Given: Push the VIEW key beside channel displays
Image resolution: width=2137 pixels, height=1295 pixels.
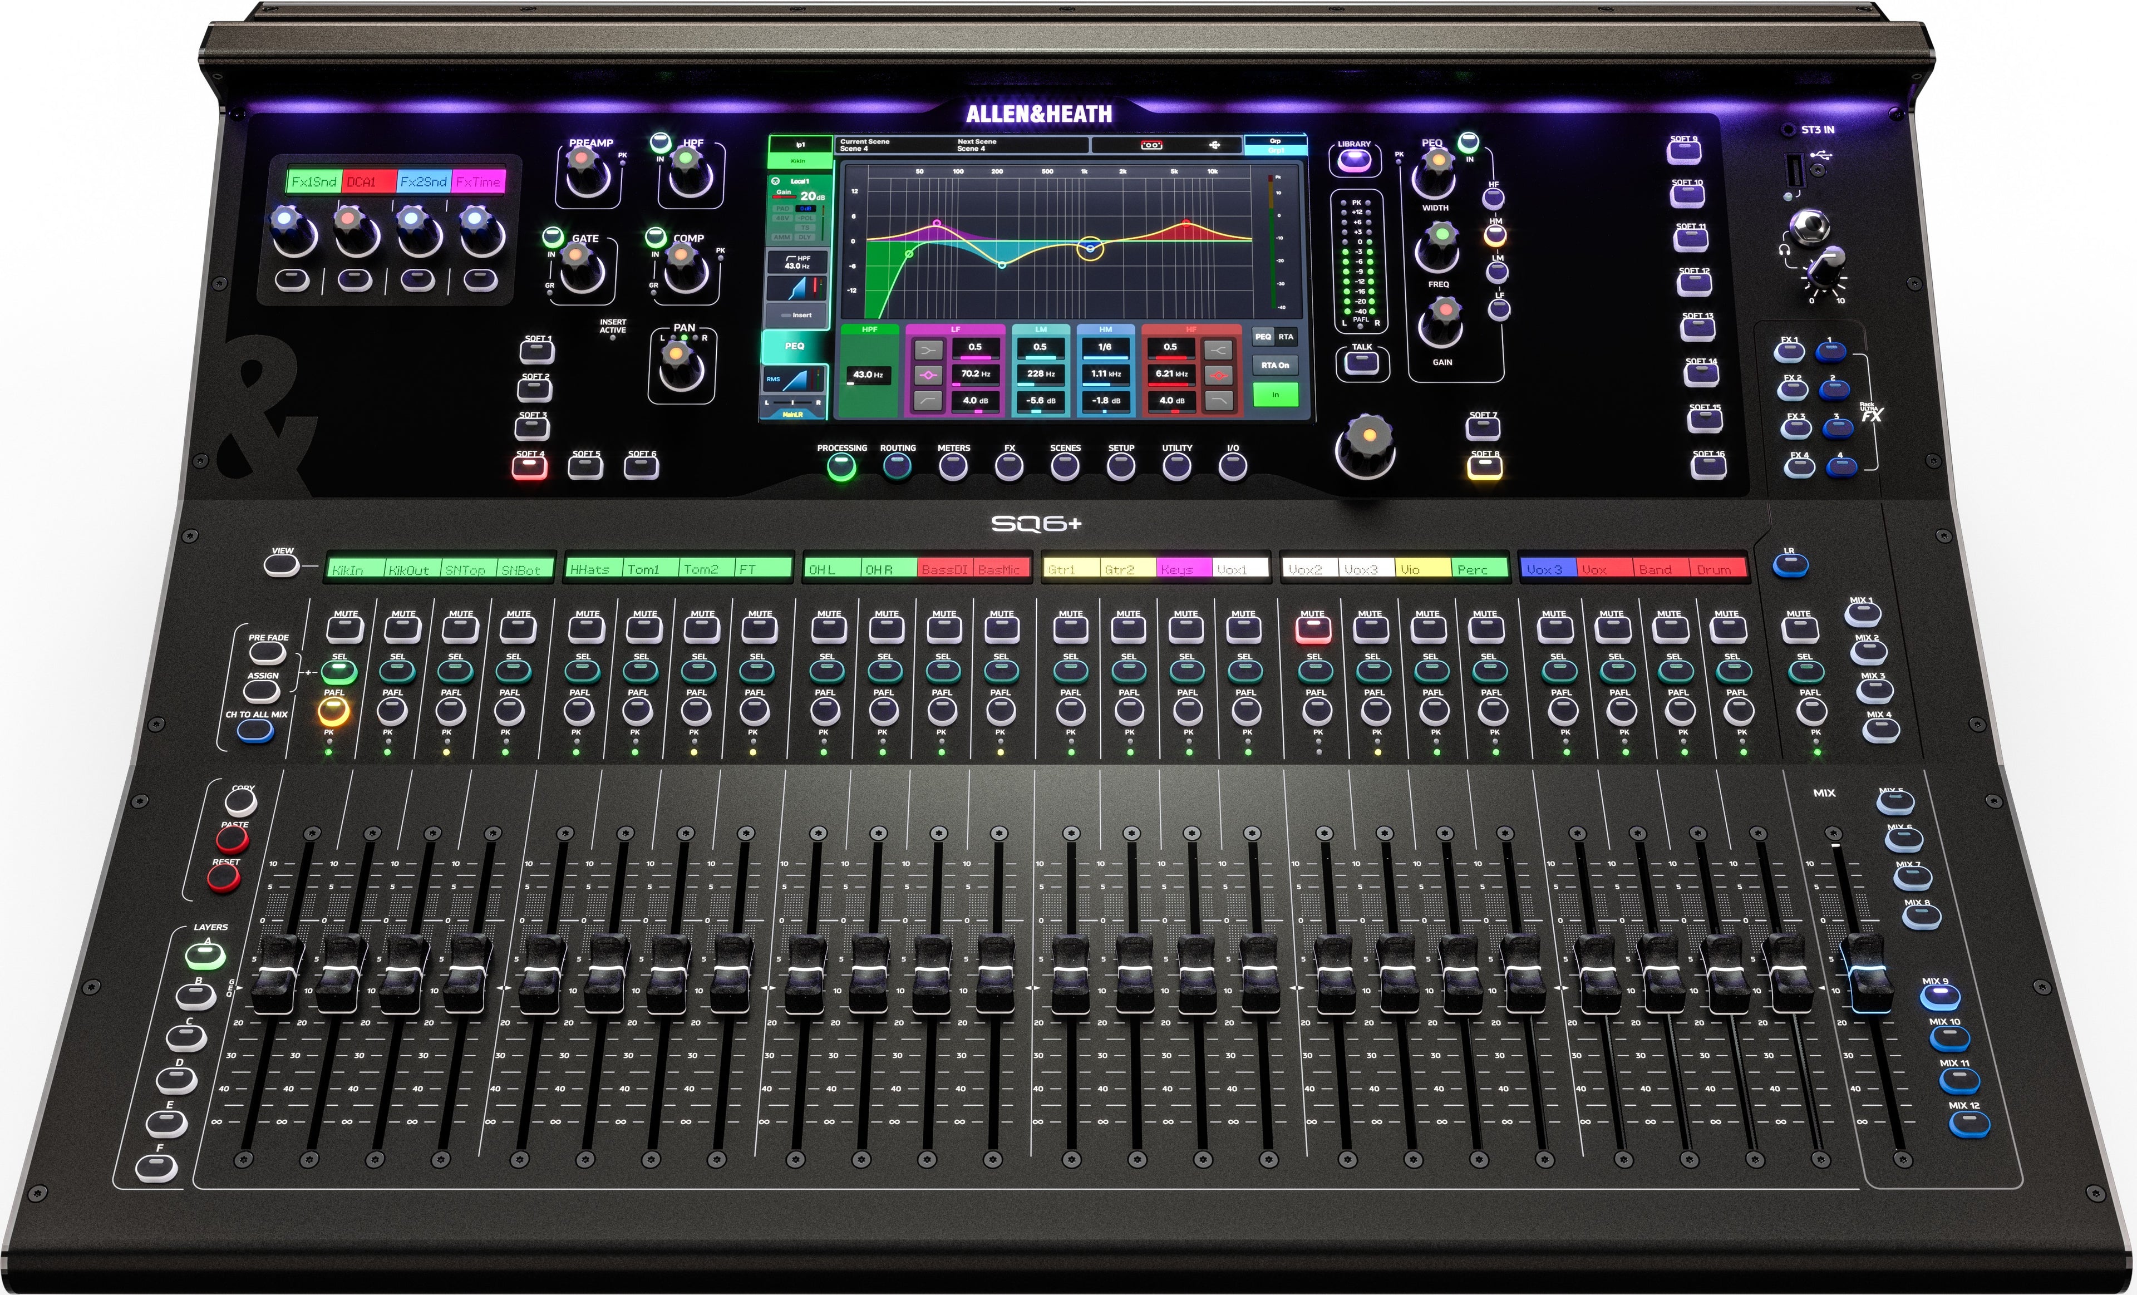Looking at the screenshot, I should click(x=282, y=567).
